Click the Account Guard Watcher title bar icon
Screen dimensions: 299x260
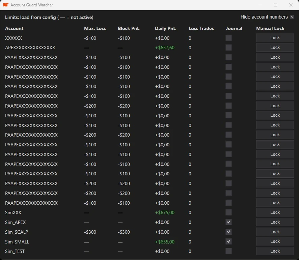coord(5,5)
